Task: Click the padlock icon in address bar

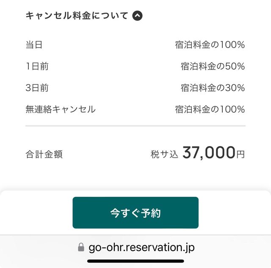Action: (x=81, y=247)
